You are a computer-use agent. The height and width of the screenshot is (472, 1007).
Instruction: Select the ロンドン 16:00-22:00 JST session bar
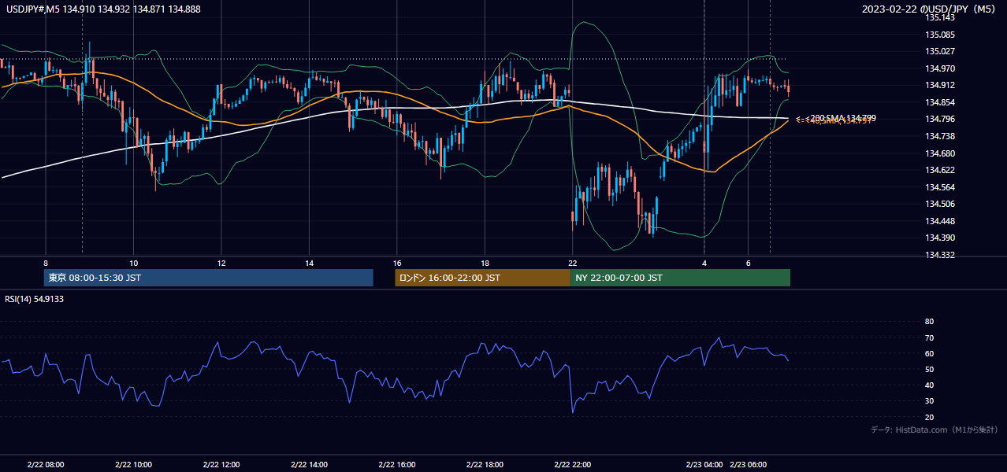tap(482, 278)
